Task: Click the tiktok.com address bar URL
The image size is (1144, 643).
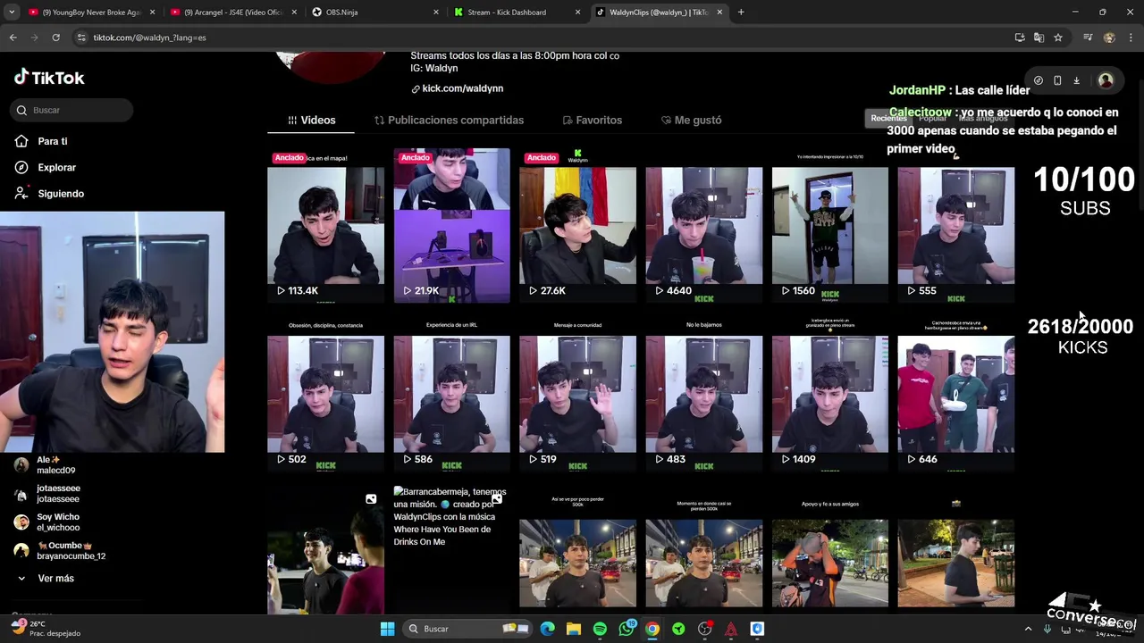Action: pyautogui.click(x=149, y=38)
